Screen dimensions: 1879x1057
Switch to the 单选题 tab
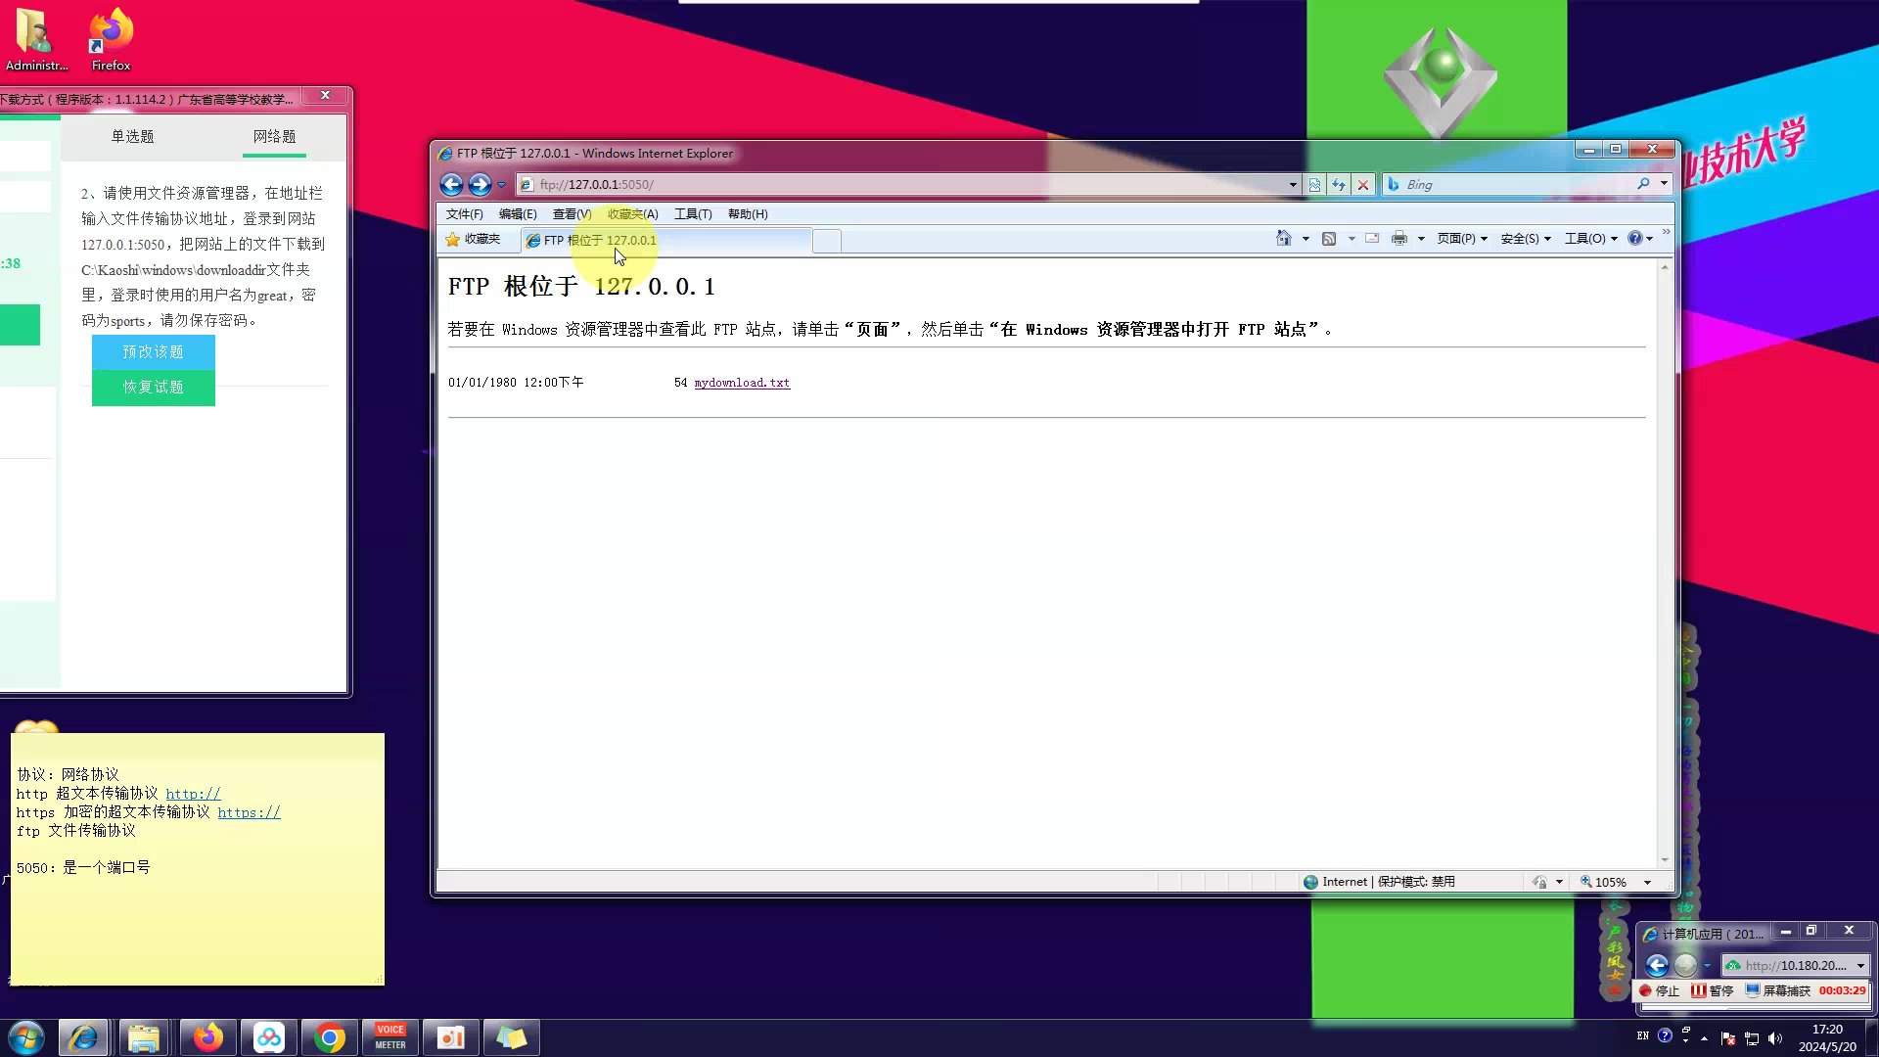click(132, 137)
